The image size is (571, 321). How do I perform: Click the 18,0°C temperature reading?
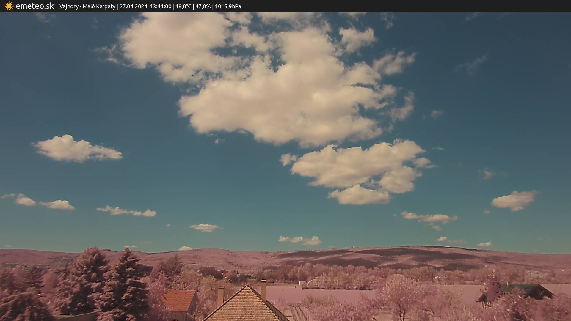coord(183,7)
